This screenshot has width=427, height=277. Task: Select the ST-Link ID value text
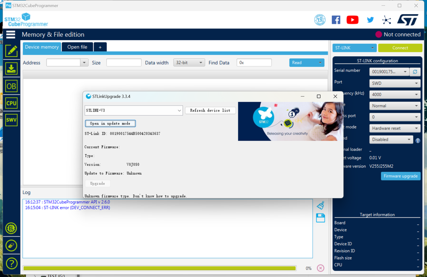135,134
